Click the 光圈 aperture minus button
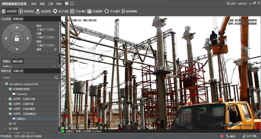Image resolution: width=261 pixels, height=139 pixels. click(51, 38)
